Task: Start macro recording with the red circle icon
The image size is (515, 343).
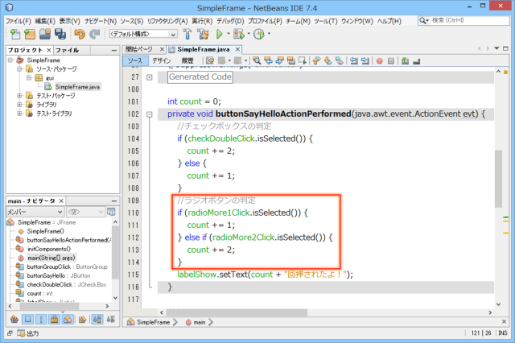Action: tap(379, 60)
